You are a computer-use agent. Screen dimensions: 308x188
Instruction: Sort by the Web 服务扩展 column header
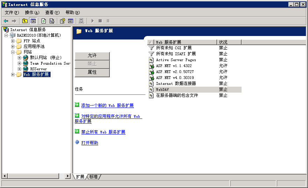(x=185, y=42)
